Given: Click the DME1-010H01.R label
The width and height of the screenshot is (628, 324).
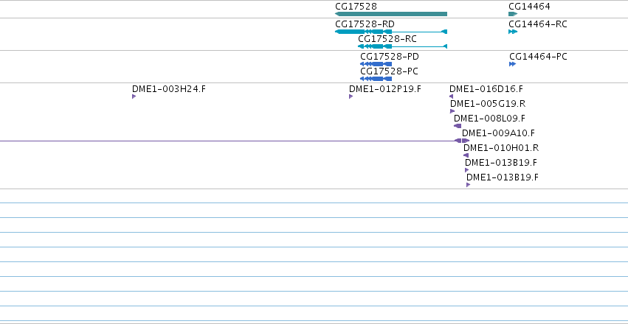Looking at the screenshot, I should click(x=501, y=148).
